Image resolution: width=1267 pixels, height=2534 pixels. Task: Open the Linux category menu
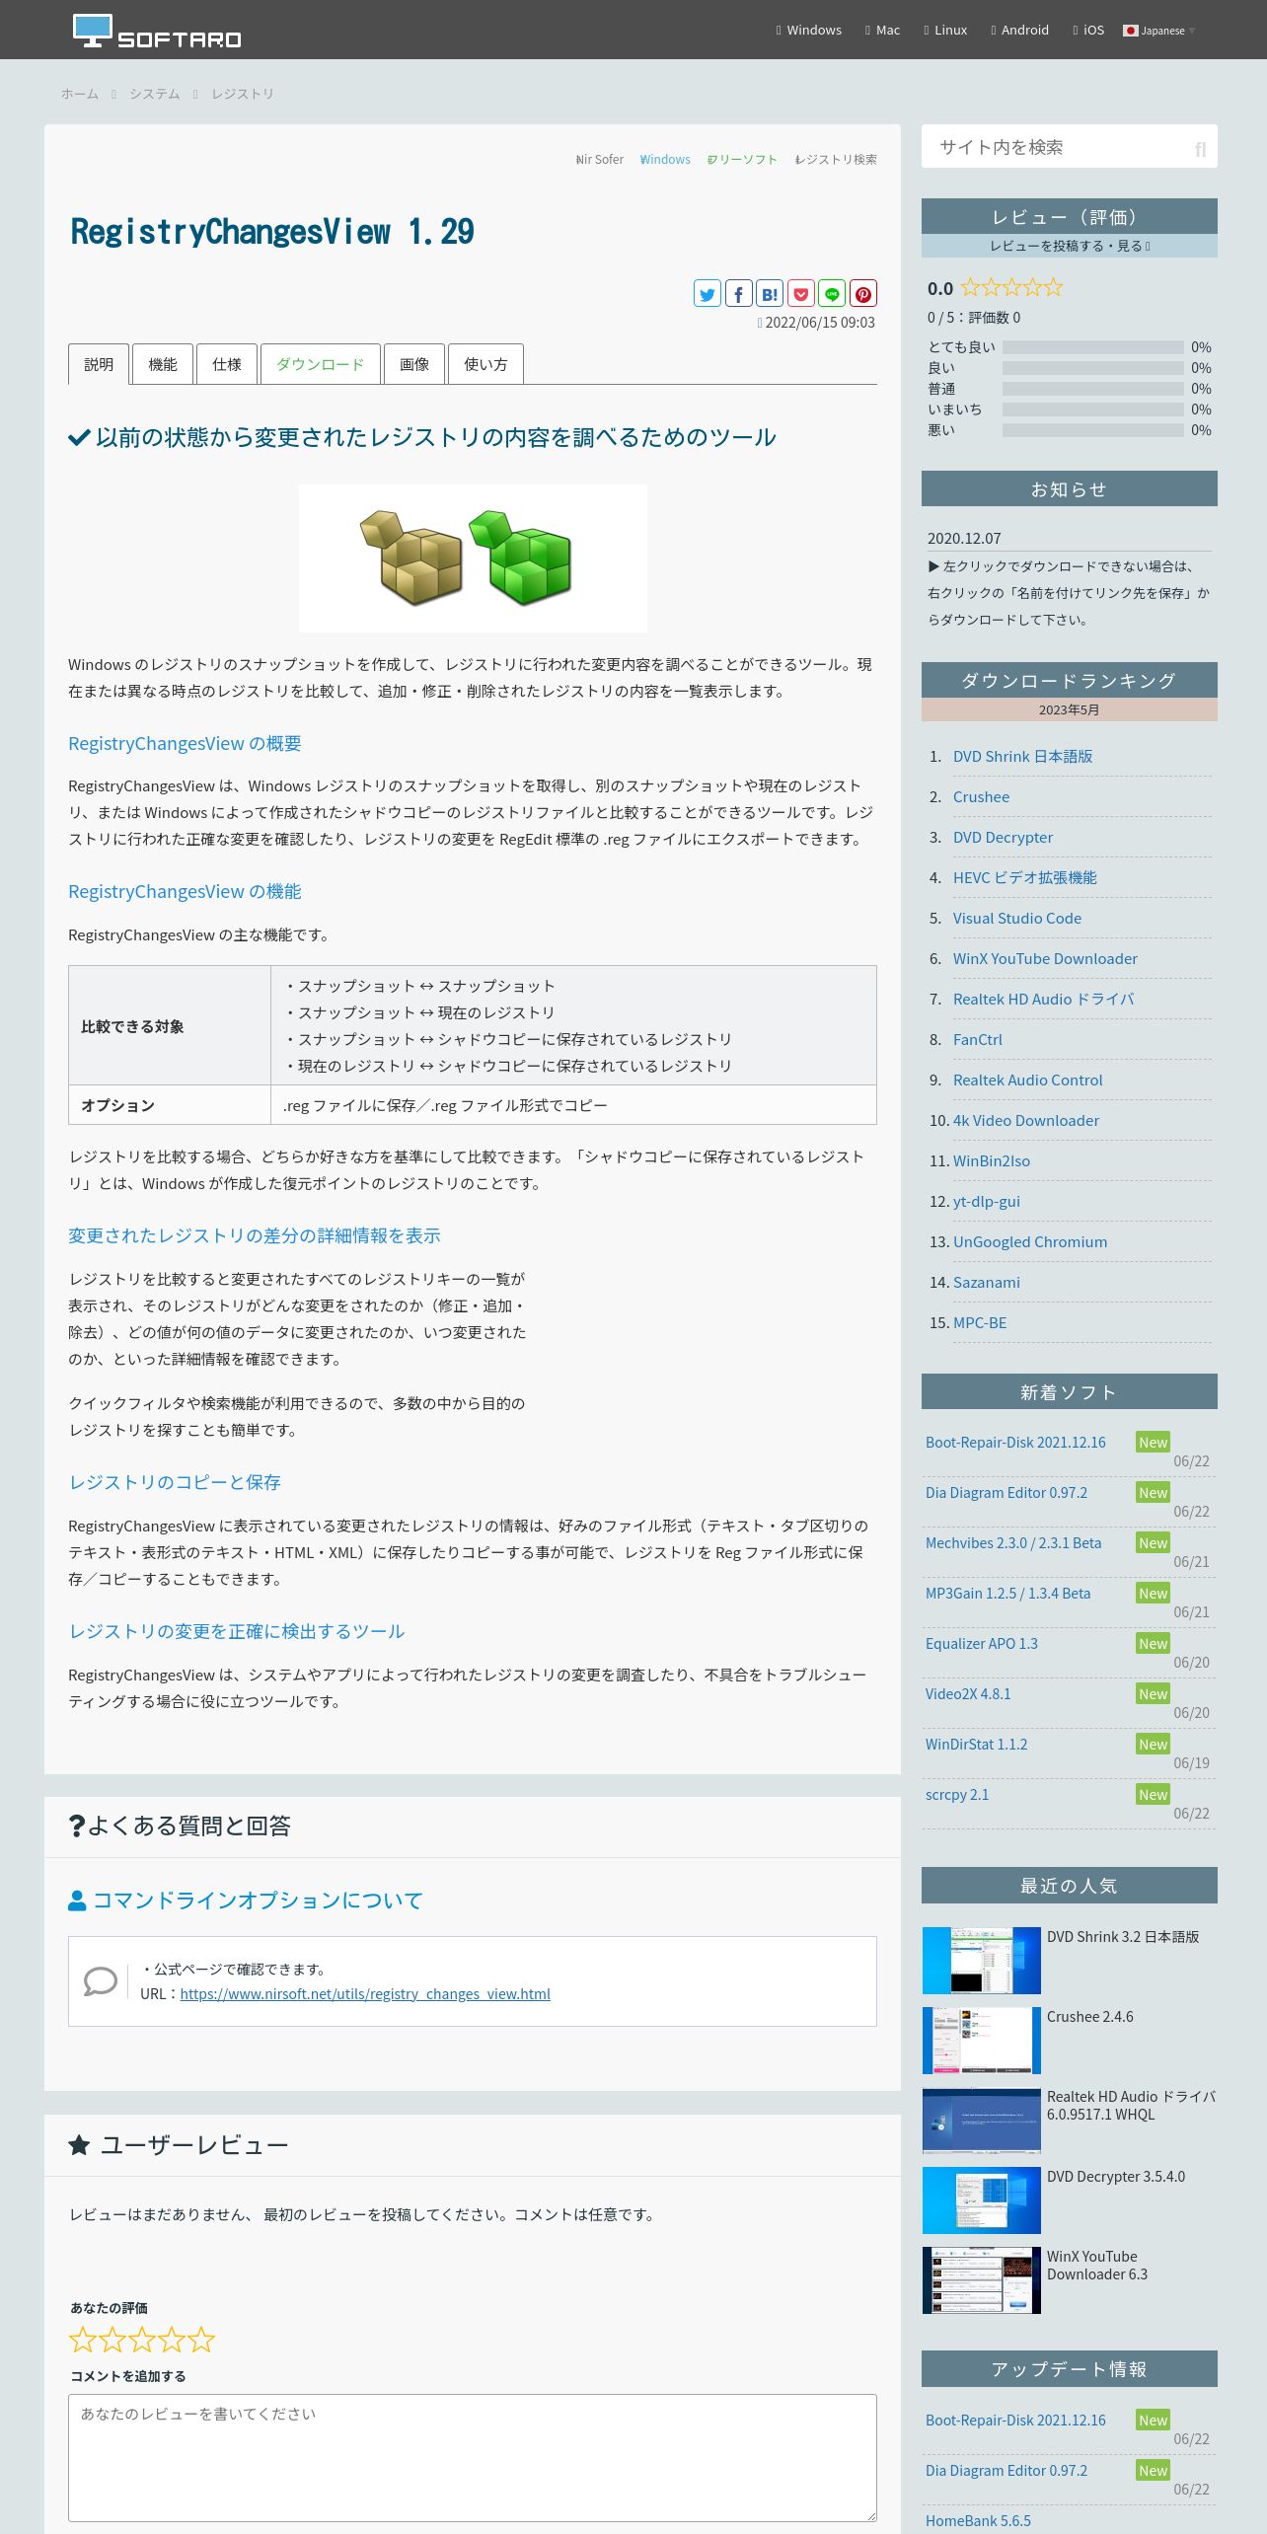pyautogui.click(x=945, y=30)
